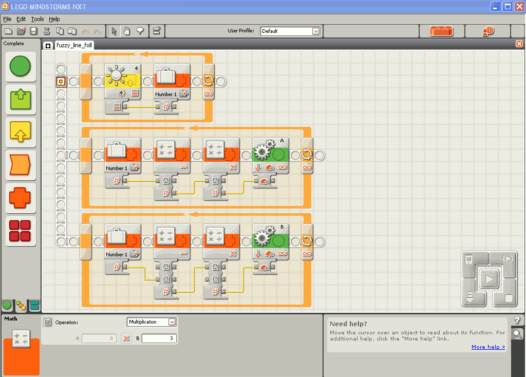Viewport: 526px width, 377px height.
Task: Click the Download and Run play button
Action: click(x=489, y=278)
